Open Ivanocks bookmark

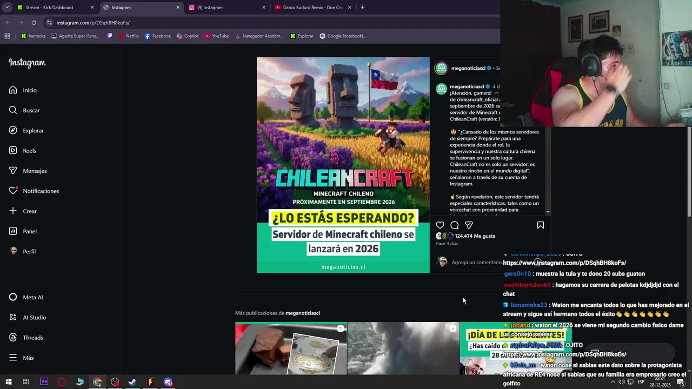(33, 36)
